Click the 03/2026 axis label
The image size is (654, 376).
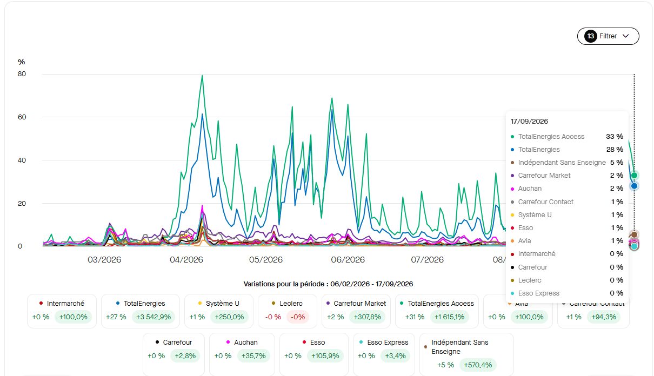(x=104, y=260)
